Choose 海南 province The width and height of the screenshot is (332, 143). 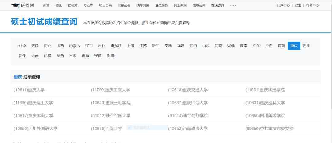pos(281,46)
